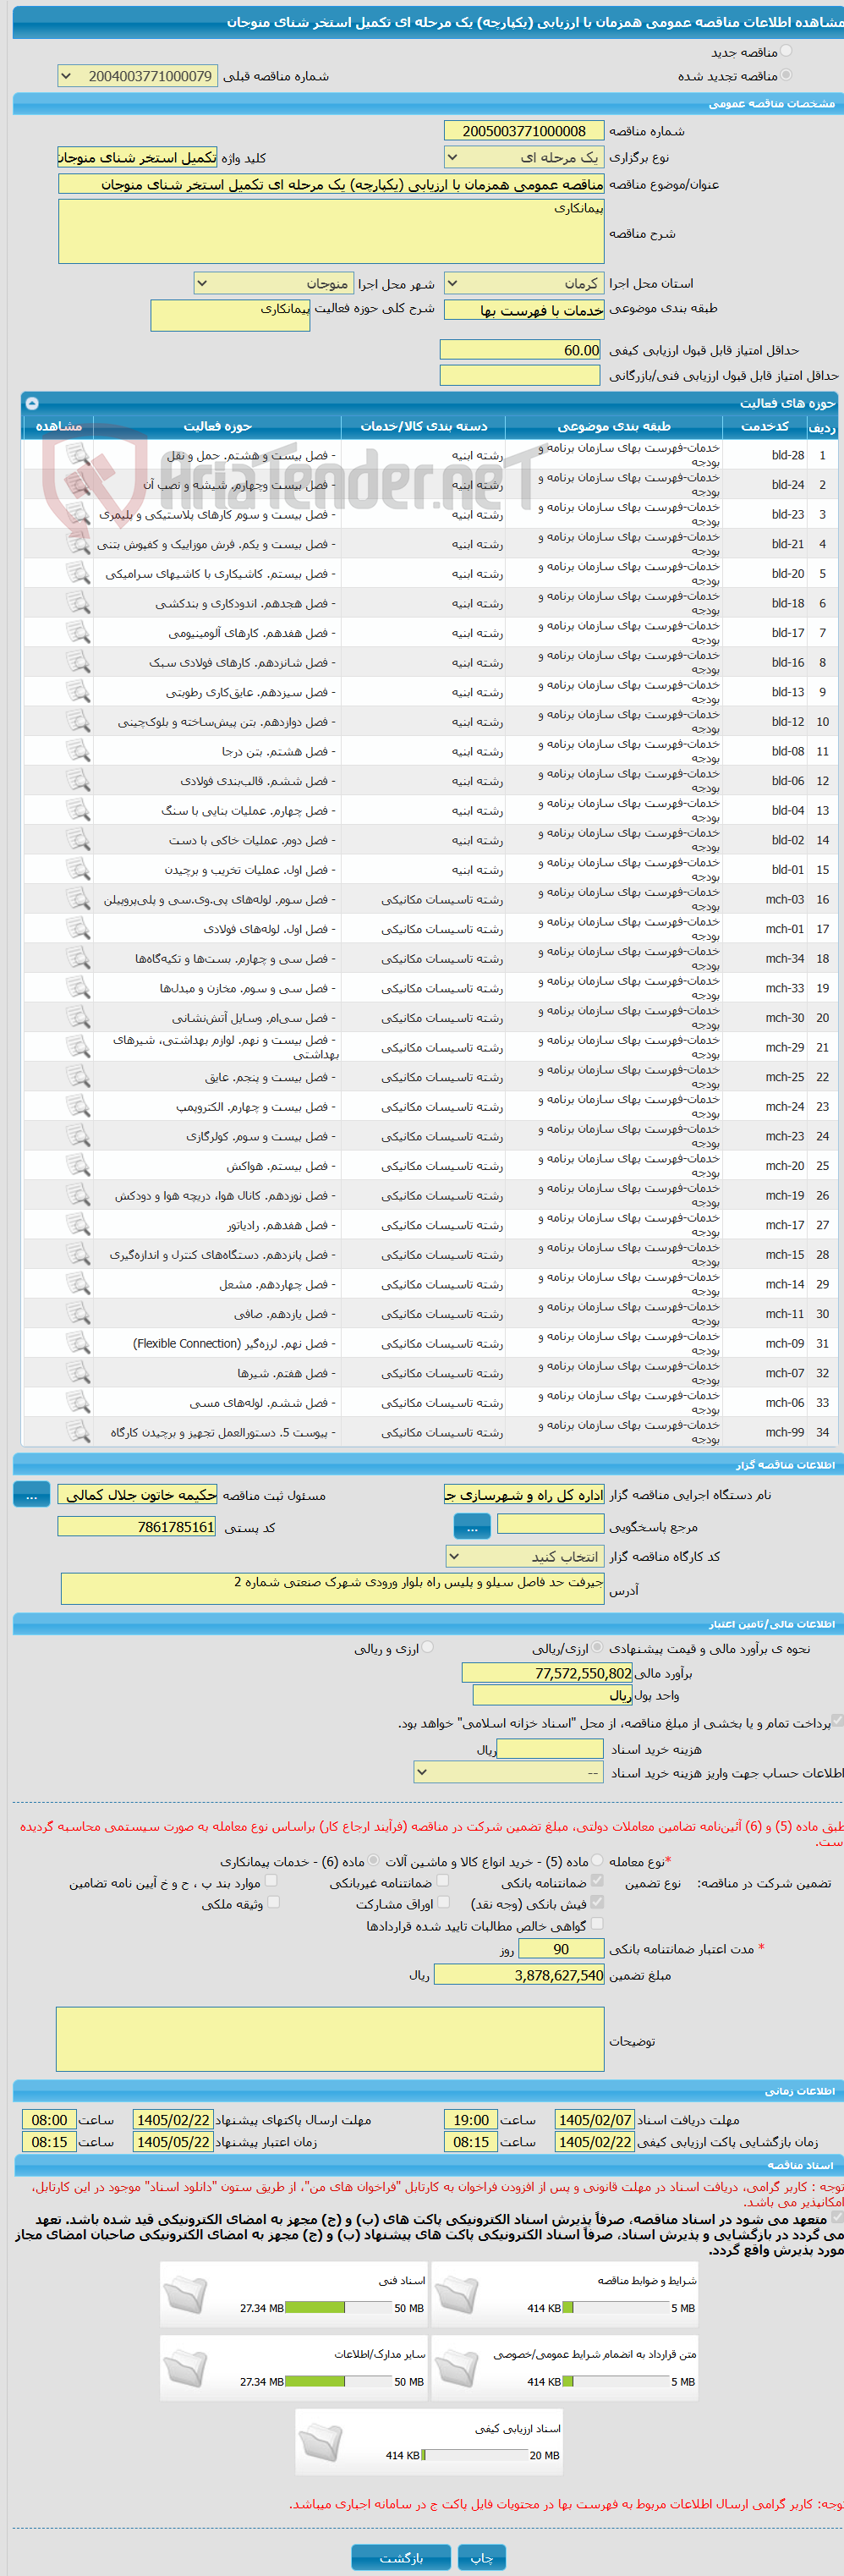The width and height of the screenshot is (844, 2576).
Task: Open view icon for row bld-02
Action: 78,840
